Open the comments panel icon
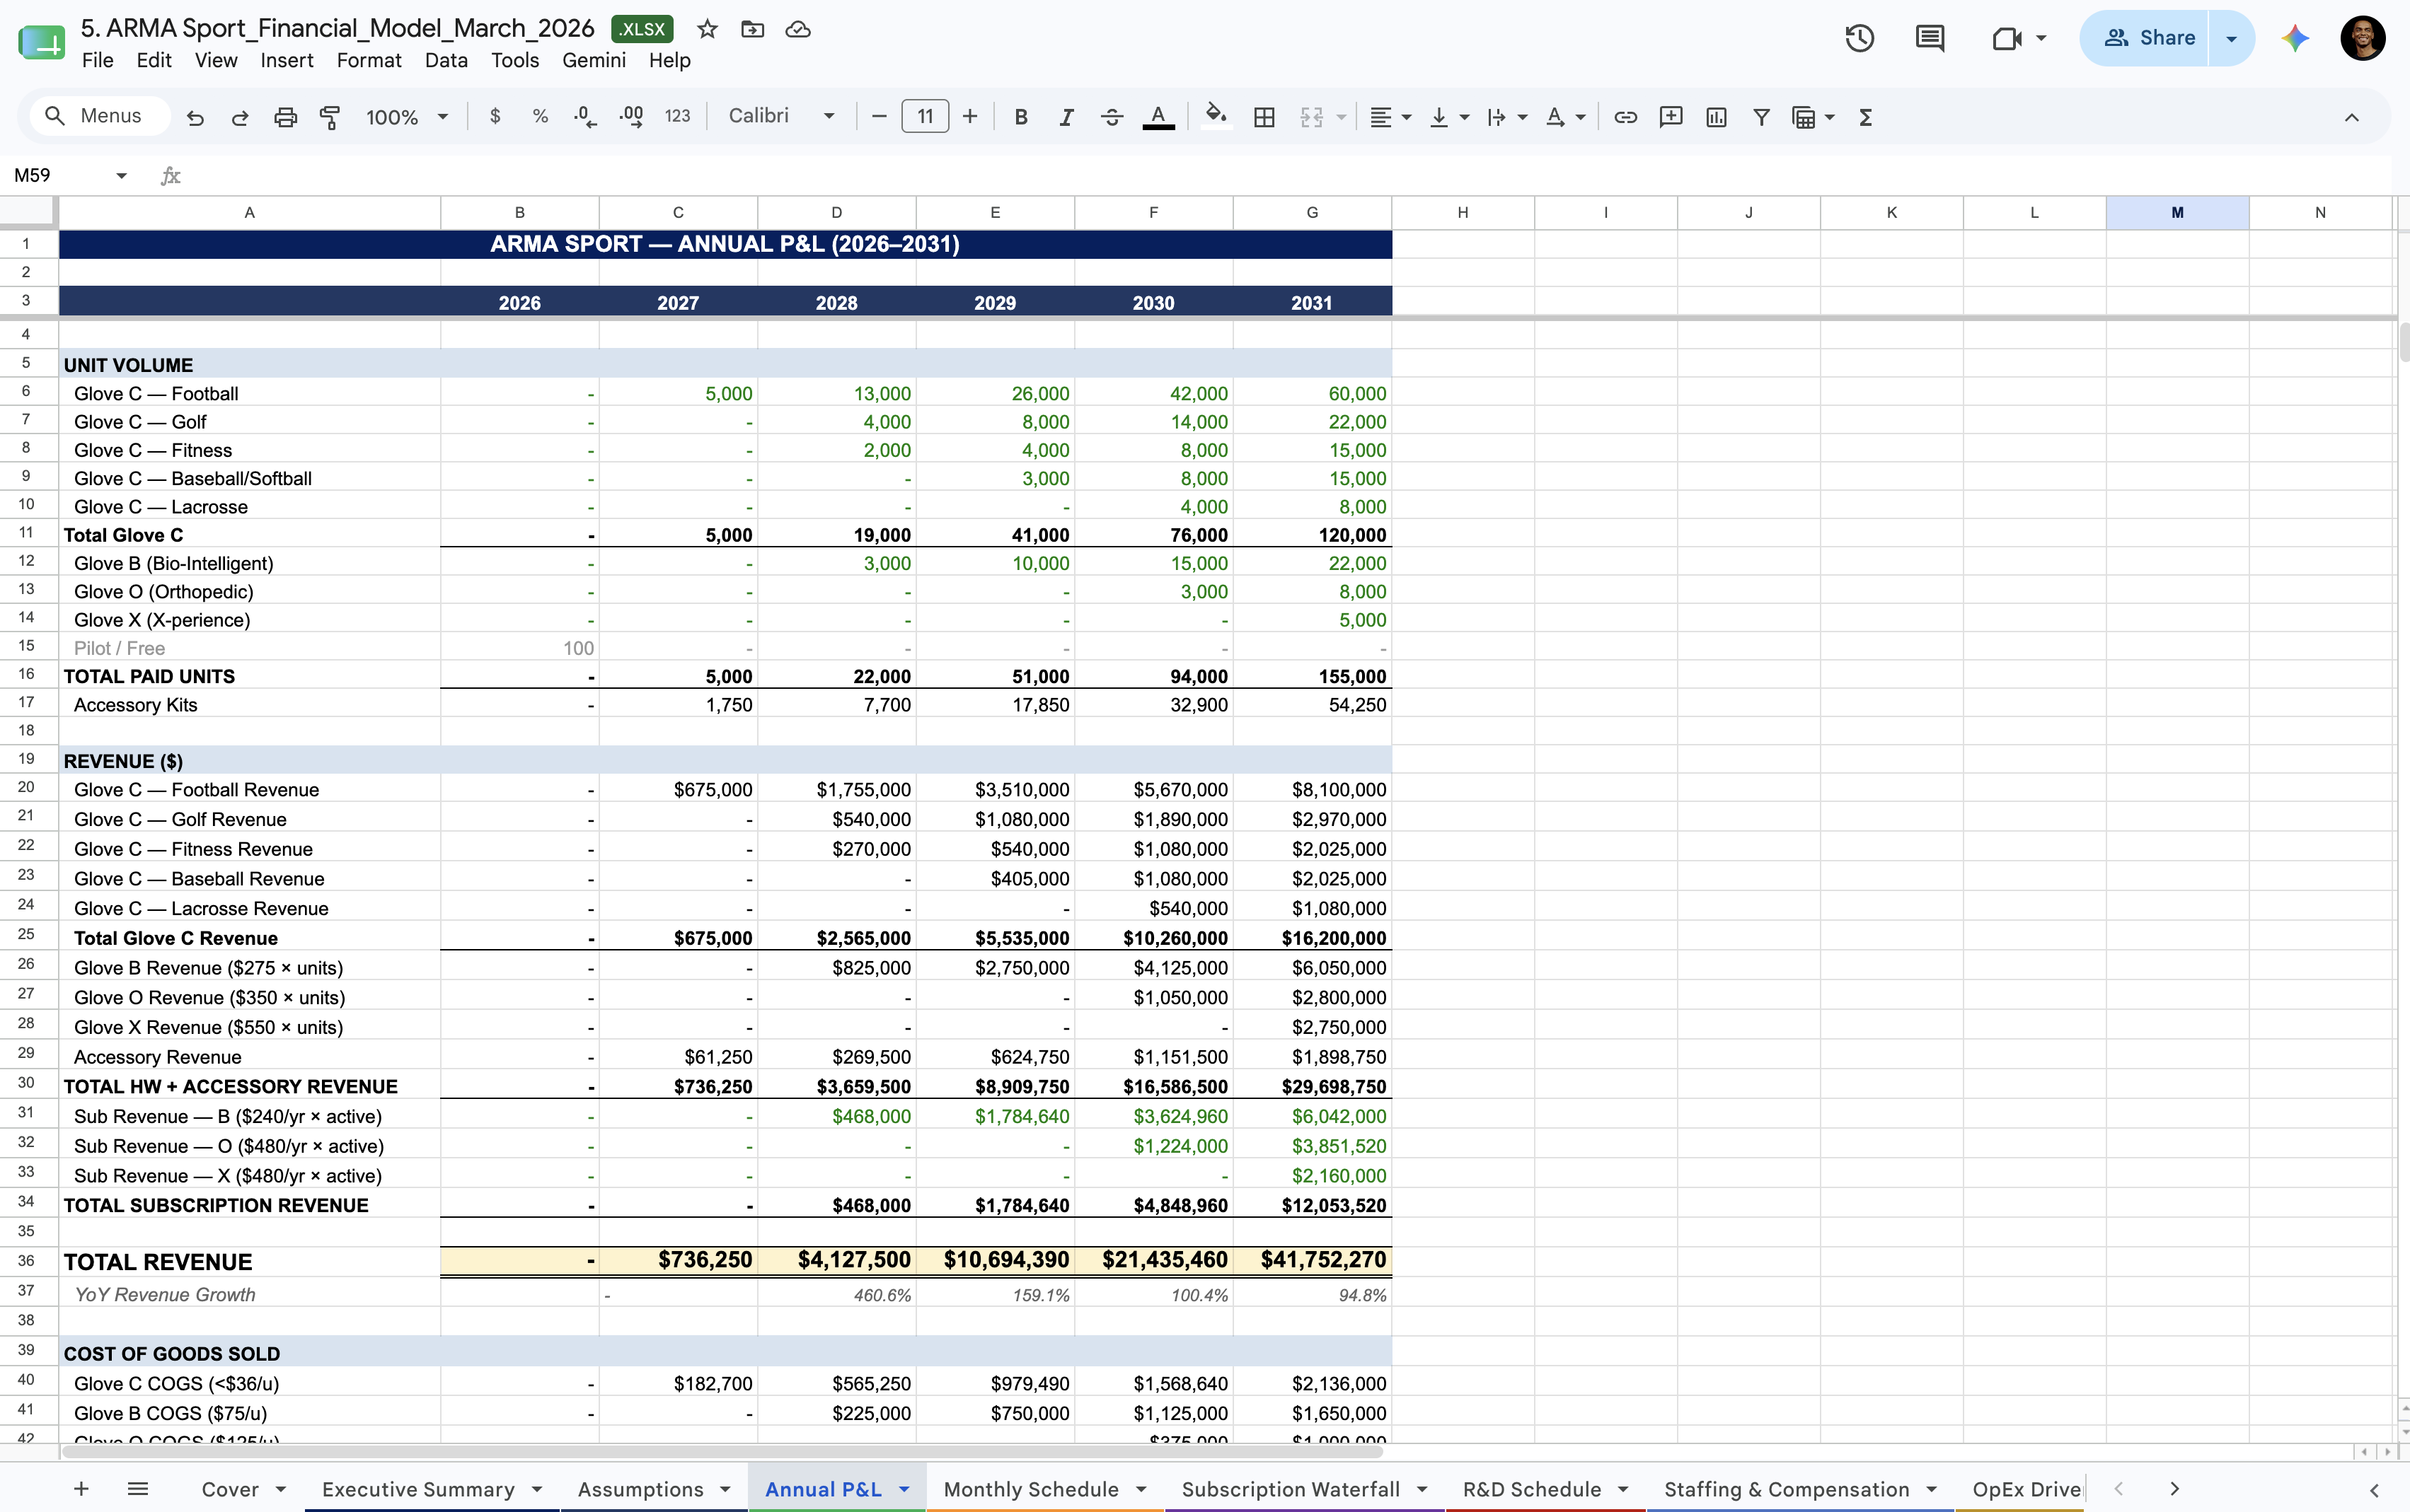 1930,38
